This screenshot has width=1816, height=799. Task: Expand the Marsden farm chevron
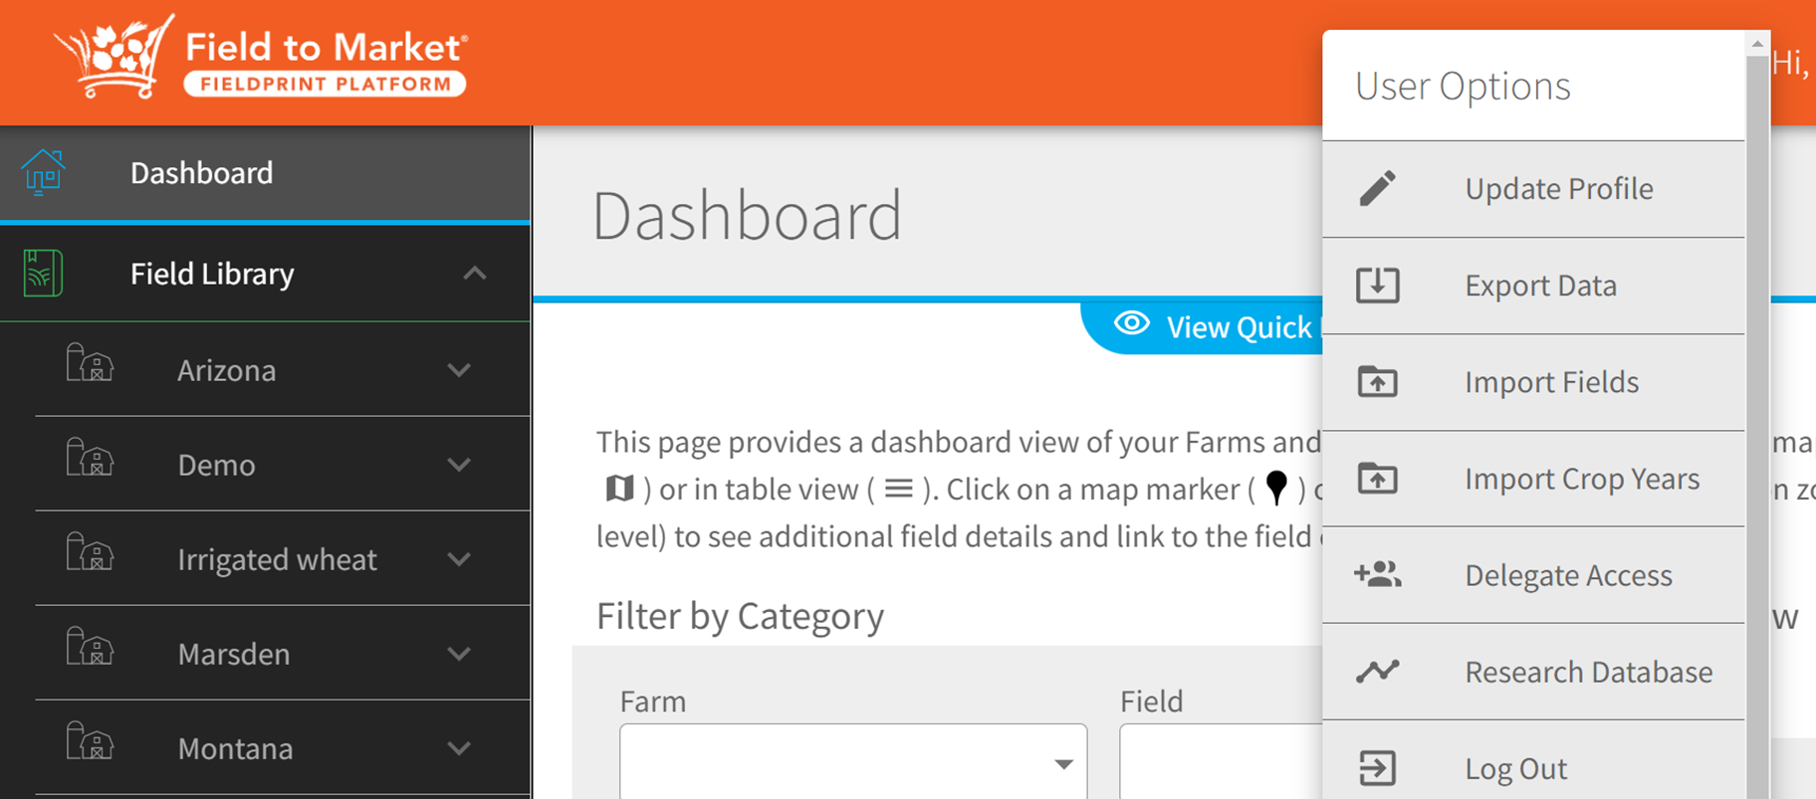tap(459, 654)
